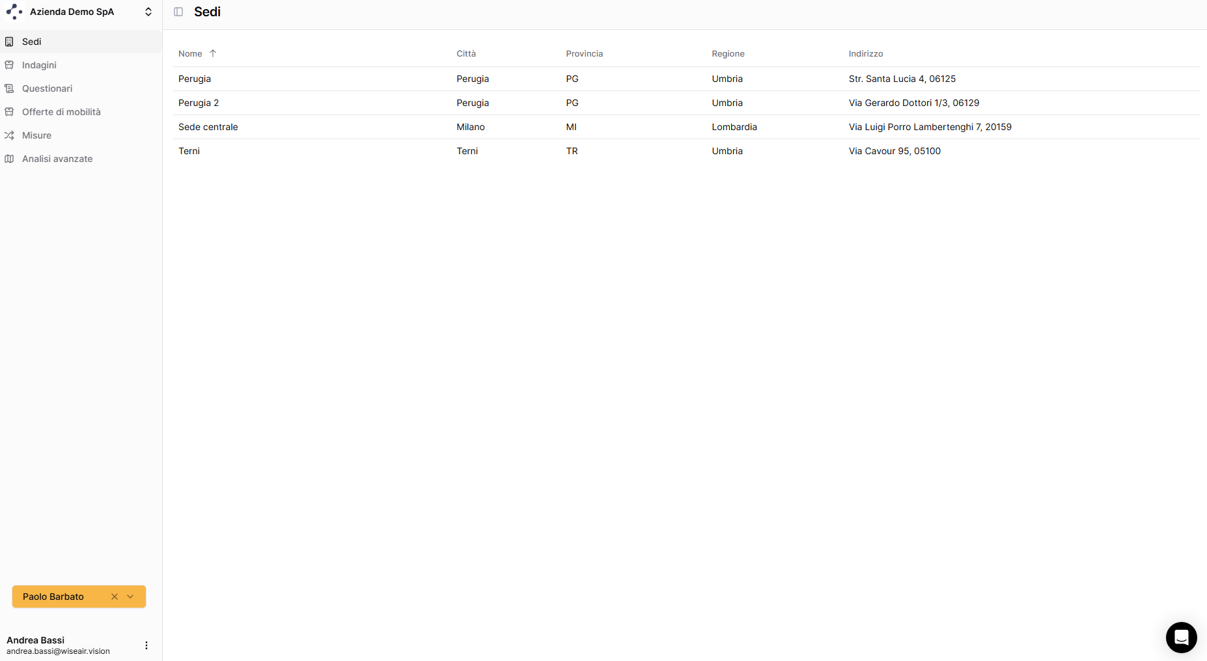1207x661 pixels.
Task: Open the Terni site name
Action: 189,151
